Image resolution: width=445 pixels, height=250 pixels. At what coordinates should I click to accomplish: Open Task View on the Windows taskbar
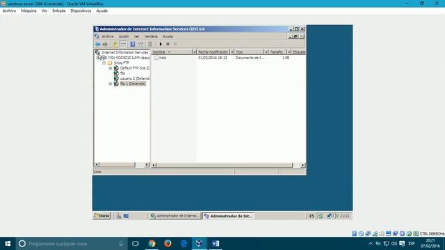[136, 244]
